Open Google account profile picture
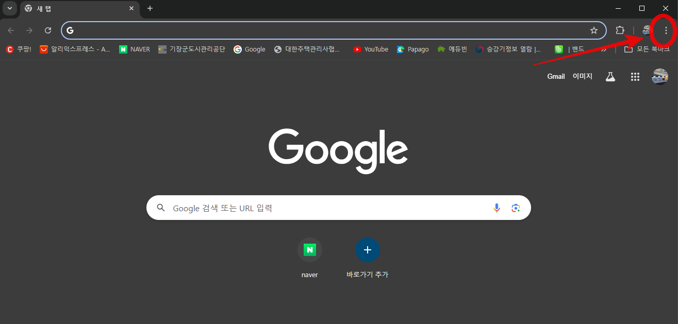The width and height of the screenshot is (678, 324). point(660,77)
